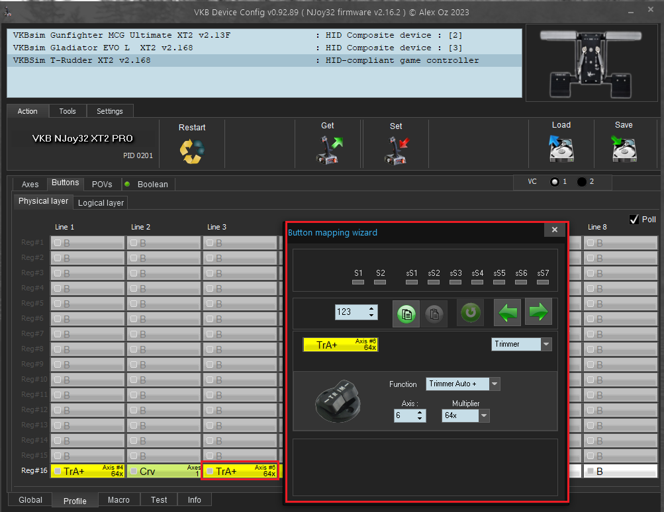Screen dimensions: 664x512
Task: Click the Save profile disk icon
Action: 623,149
